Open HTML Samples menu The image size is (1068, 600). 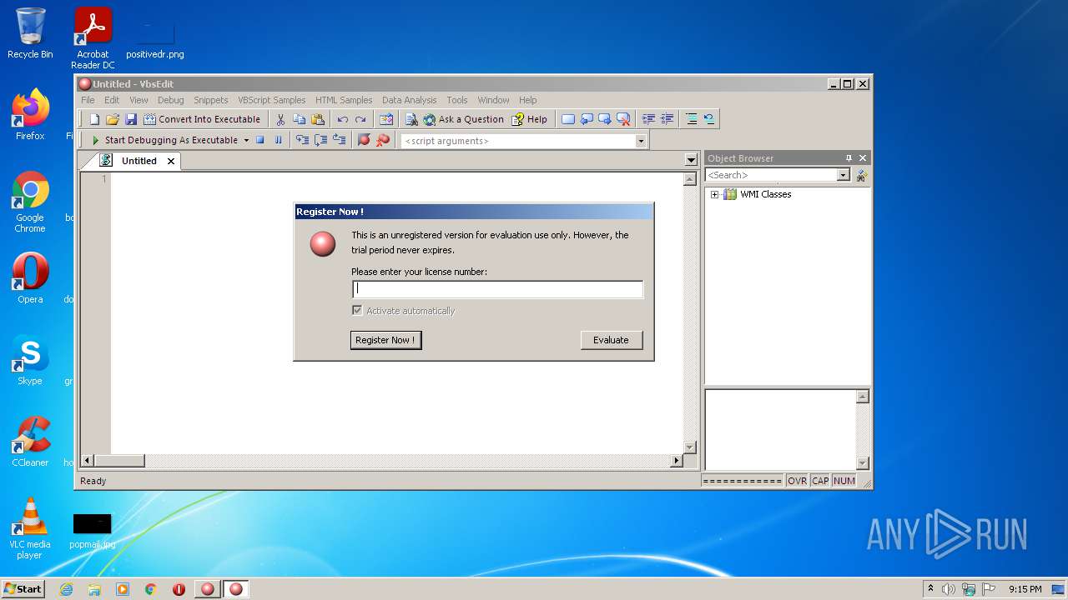[344, 100]
